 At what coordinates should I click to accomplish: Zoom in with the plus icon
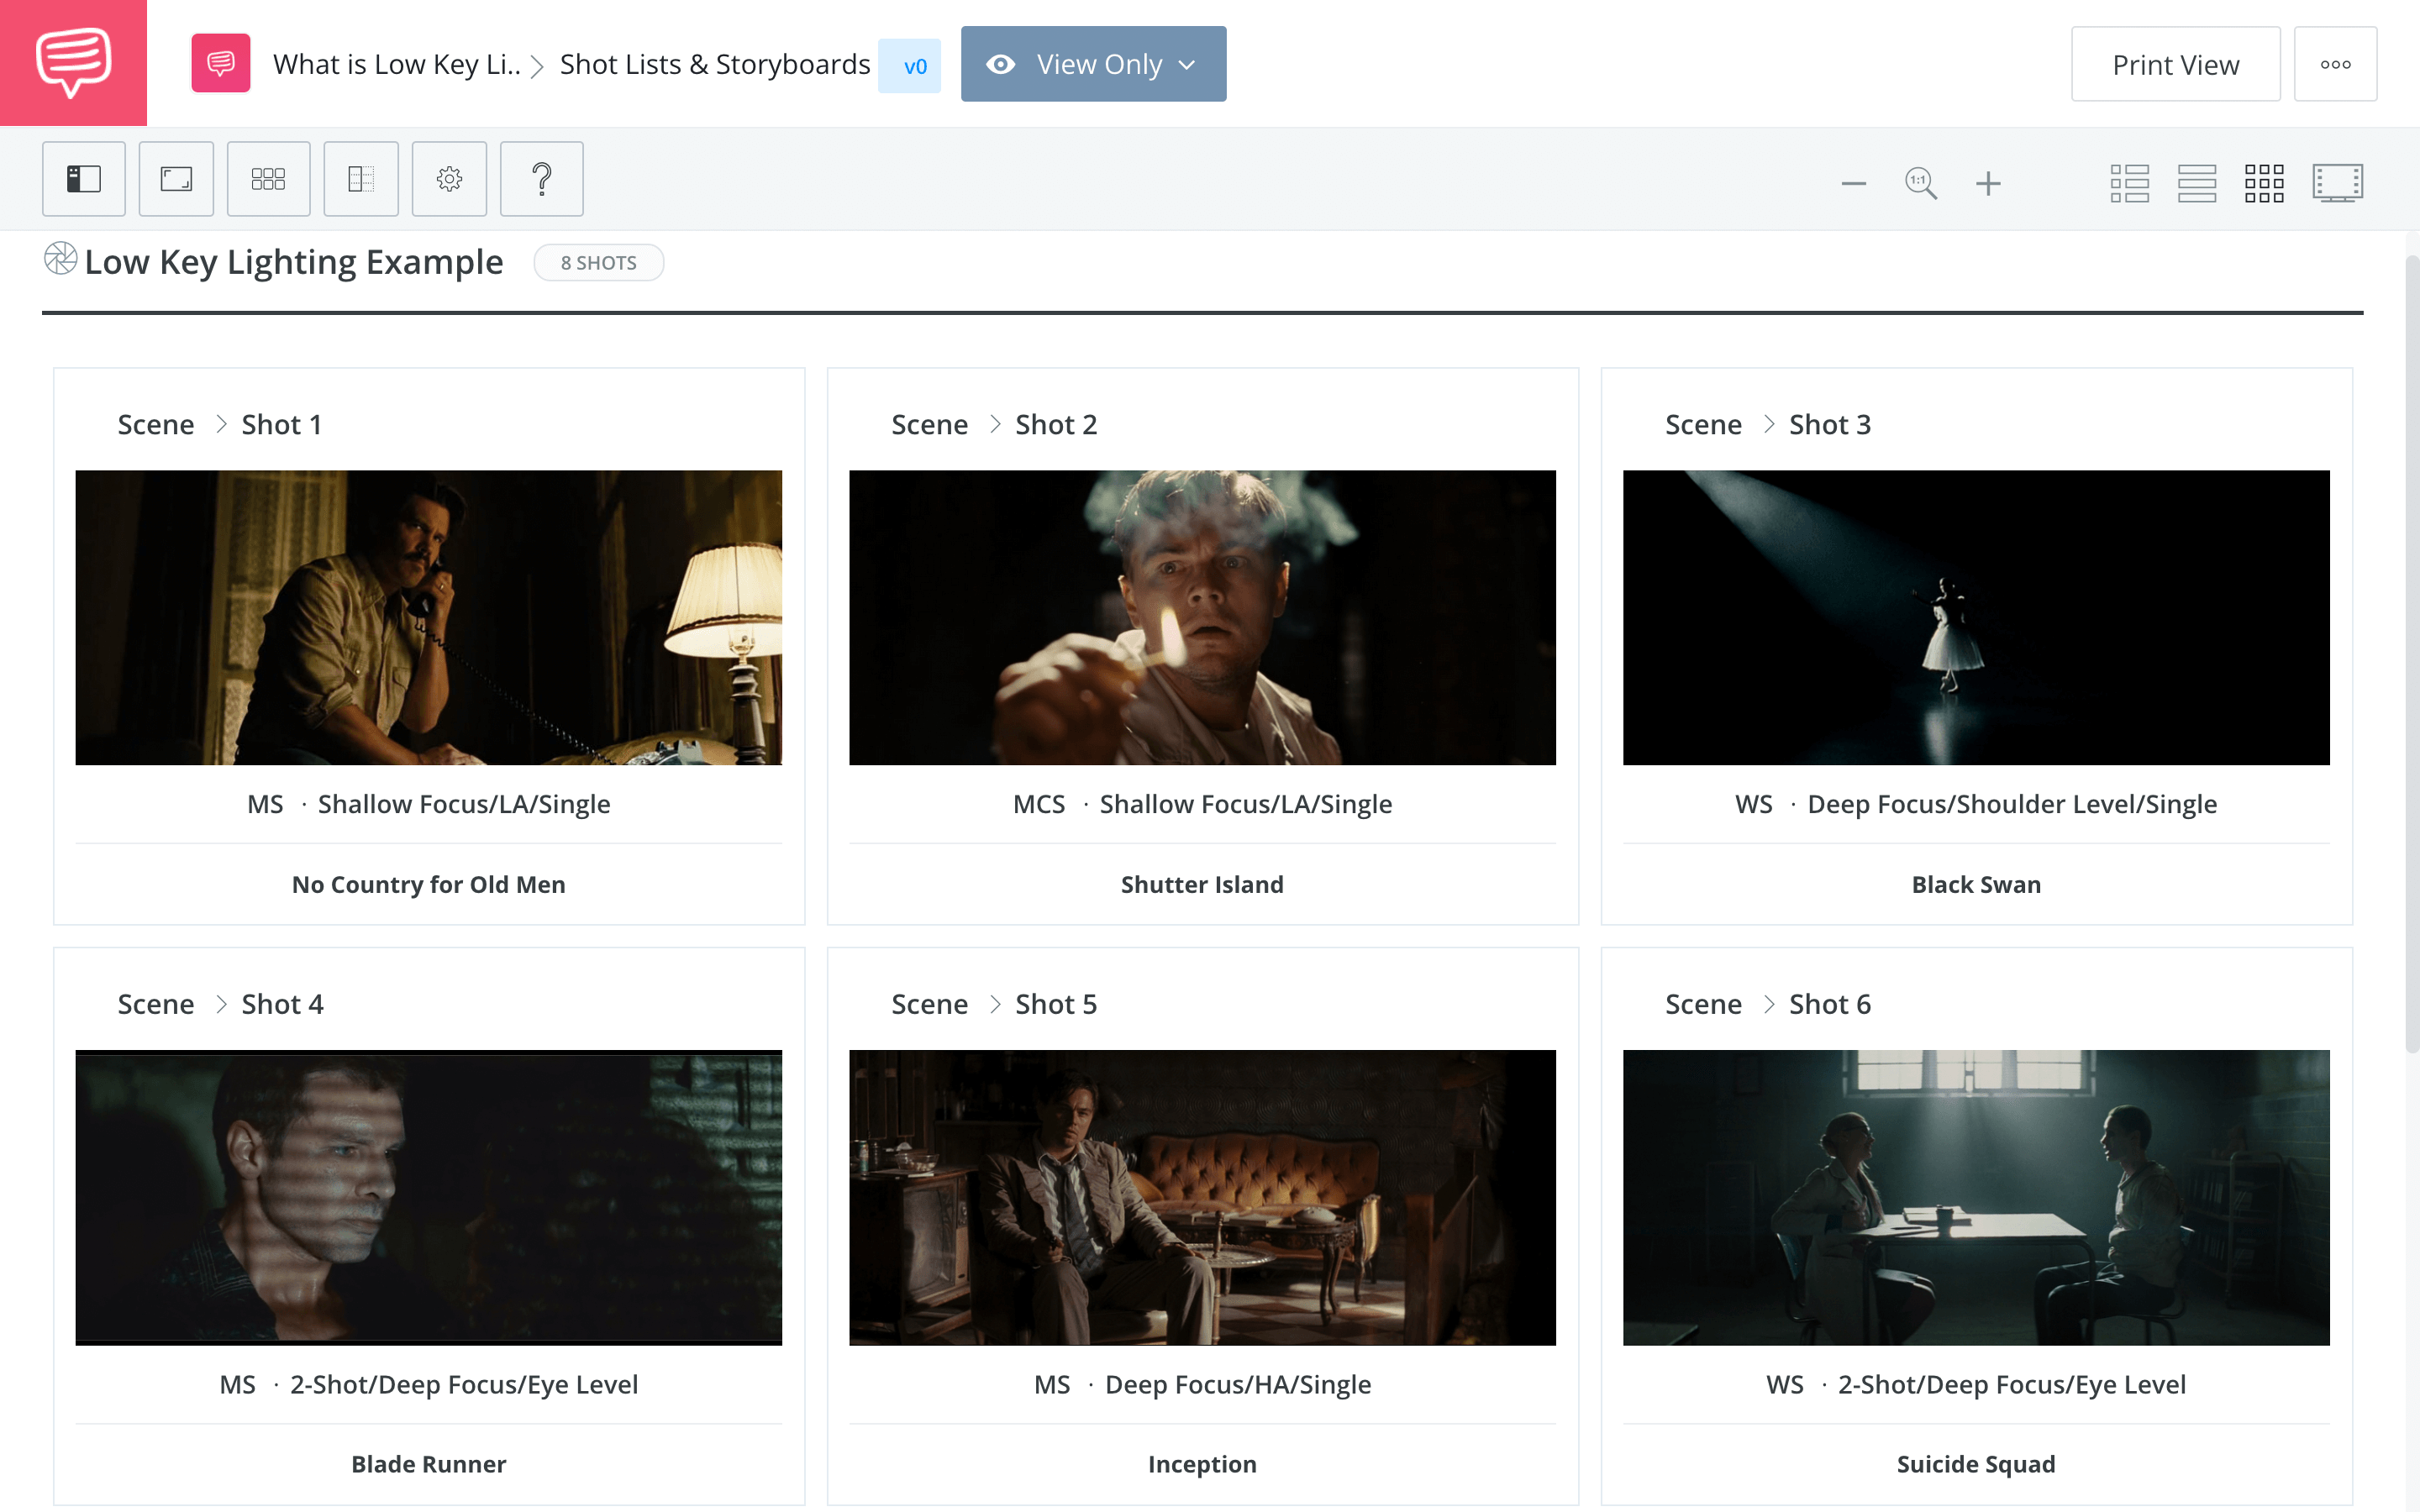click(1988, 183)
